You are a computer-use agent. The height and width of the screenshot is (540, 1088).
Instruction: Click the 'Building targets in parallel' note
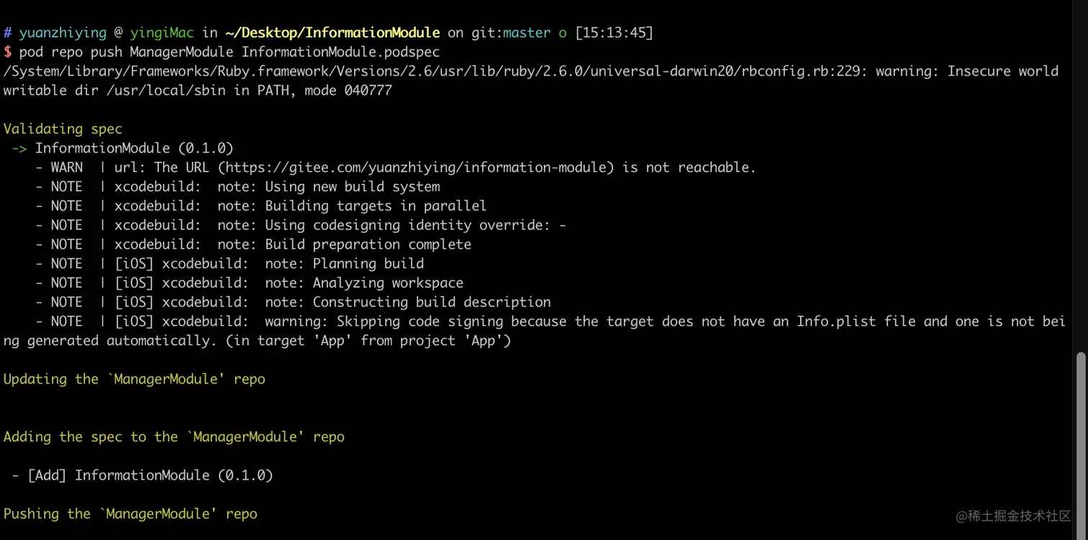[376, 206]
